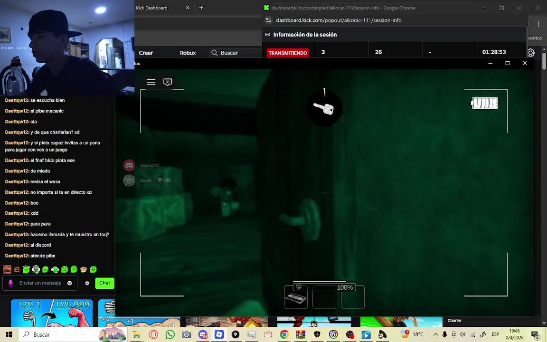Select the green headphones sunglasses emote

click(x=36, y=269)
